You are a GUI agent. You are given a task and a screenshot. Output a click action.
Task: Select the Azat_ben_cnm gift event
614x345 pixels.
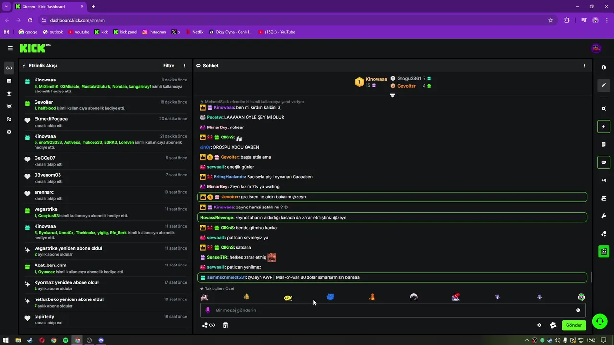click(x=106, y=268)
